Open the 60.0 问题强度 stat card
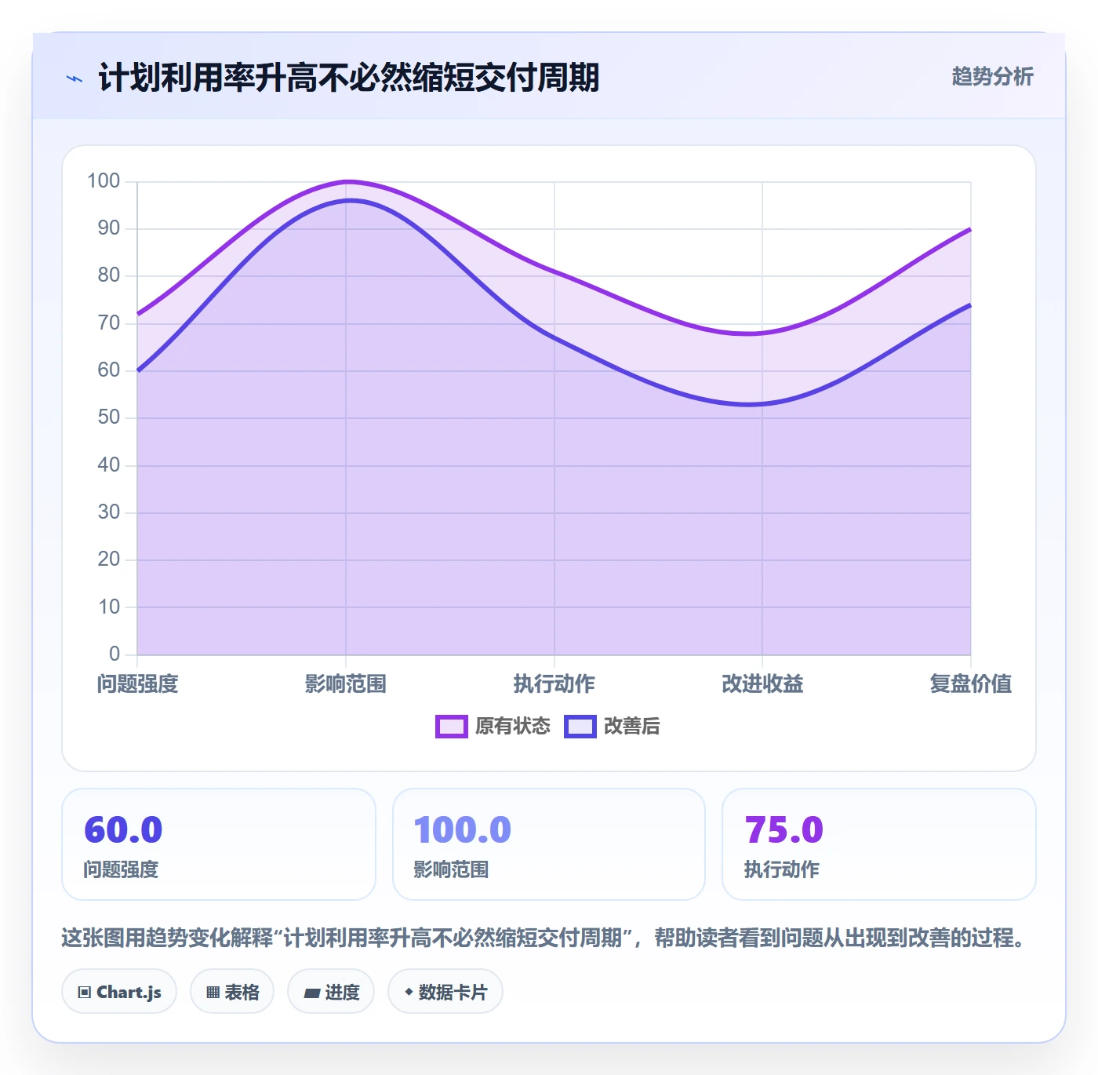1098x1075 pixels. [219, 844]
